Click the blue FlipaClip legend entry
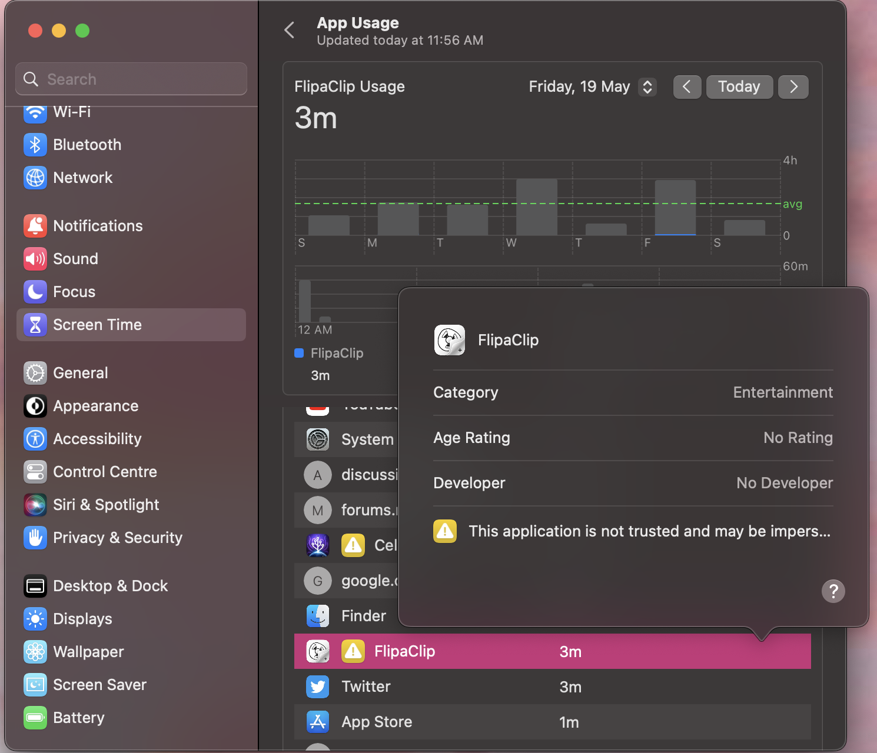This screenshot has height=753, width=877. [x=329, y=353]
